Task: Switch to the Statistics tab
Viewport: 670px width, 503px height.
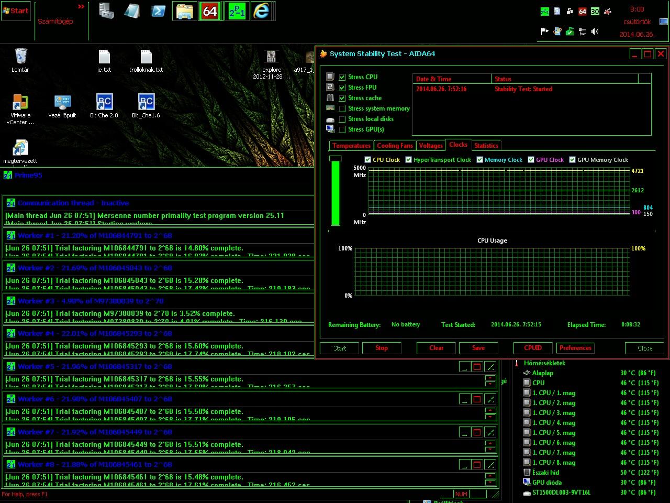Action: point(486,146)
